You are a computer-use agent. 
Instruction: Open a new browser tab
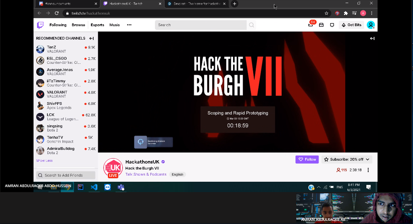[x=234, y=4]
